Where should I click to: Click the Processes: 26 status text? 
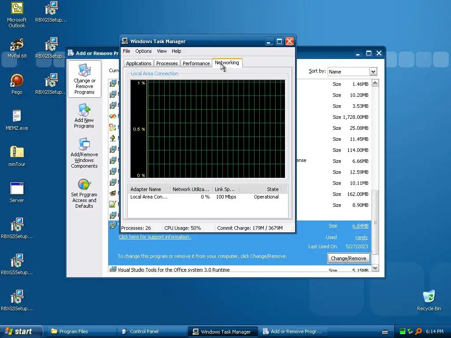click(x=136, y=228)
